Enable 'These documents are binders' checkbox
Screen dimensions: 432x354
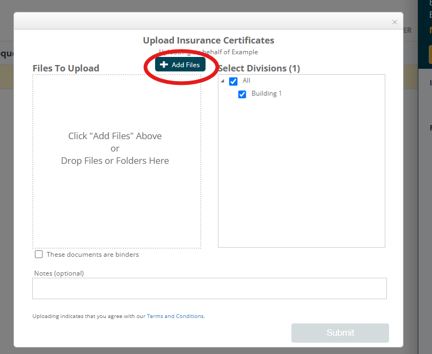(39, 255)
